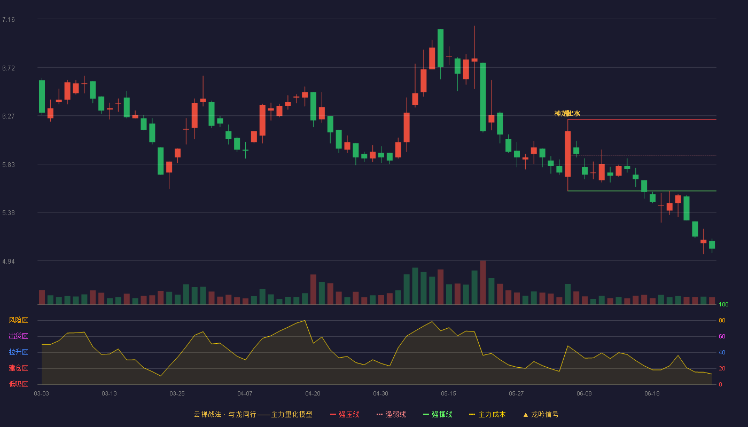The width and height of the screenshot is (748, 427).
Task: Click the 风险区 zone label
Action: [18, 320]
